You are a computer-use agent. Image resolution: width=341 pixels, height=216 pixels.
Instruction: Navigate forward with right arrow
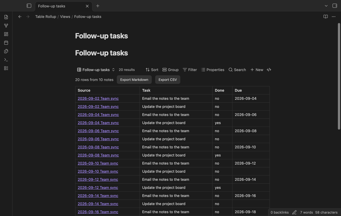[28, 16]
